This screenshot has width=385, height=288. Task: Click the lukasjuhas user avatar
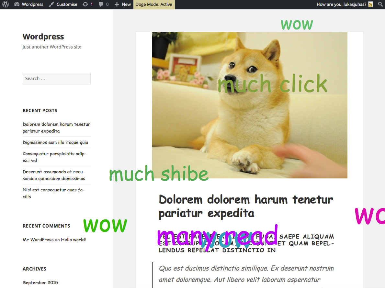click(370, 5)
